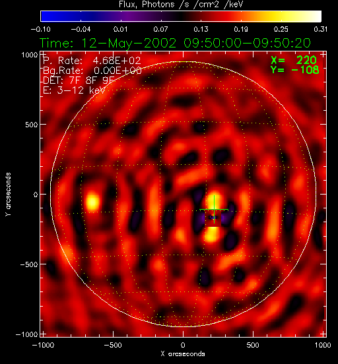Click the Flux, Photons colorbar title

(x=181, y=5)
